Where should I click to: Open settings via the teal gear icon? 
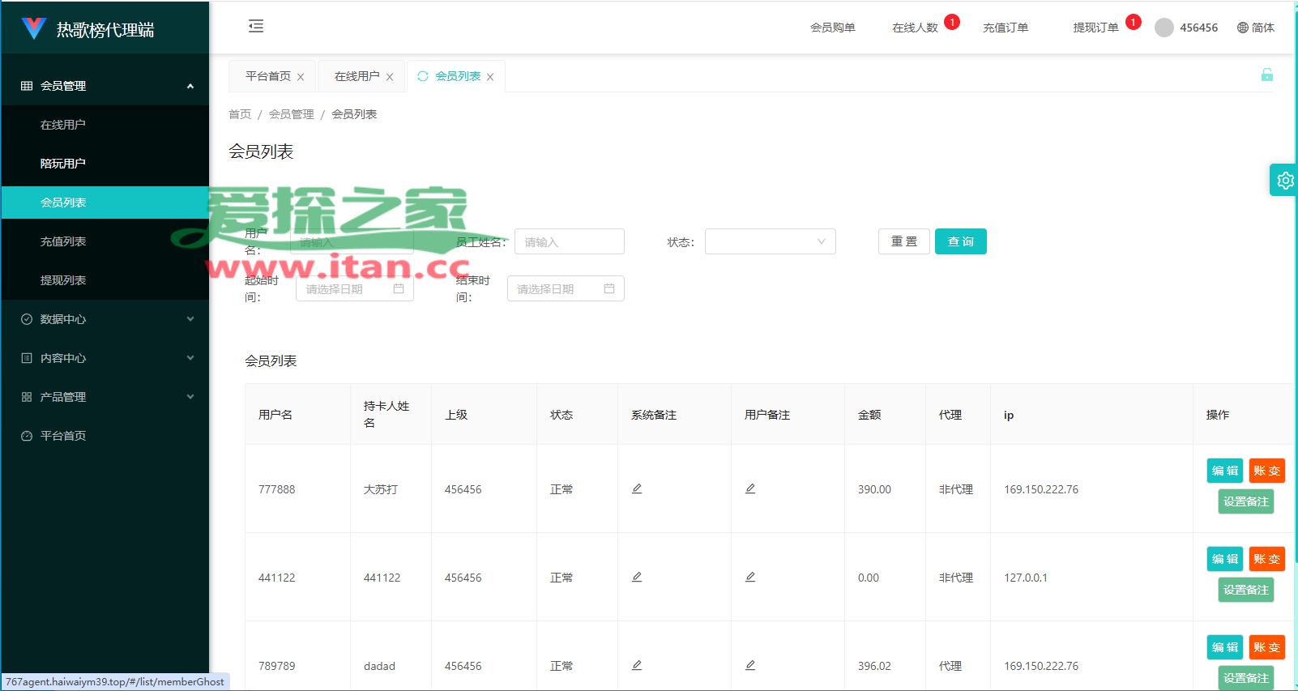[1284, 180]
